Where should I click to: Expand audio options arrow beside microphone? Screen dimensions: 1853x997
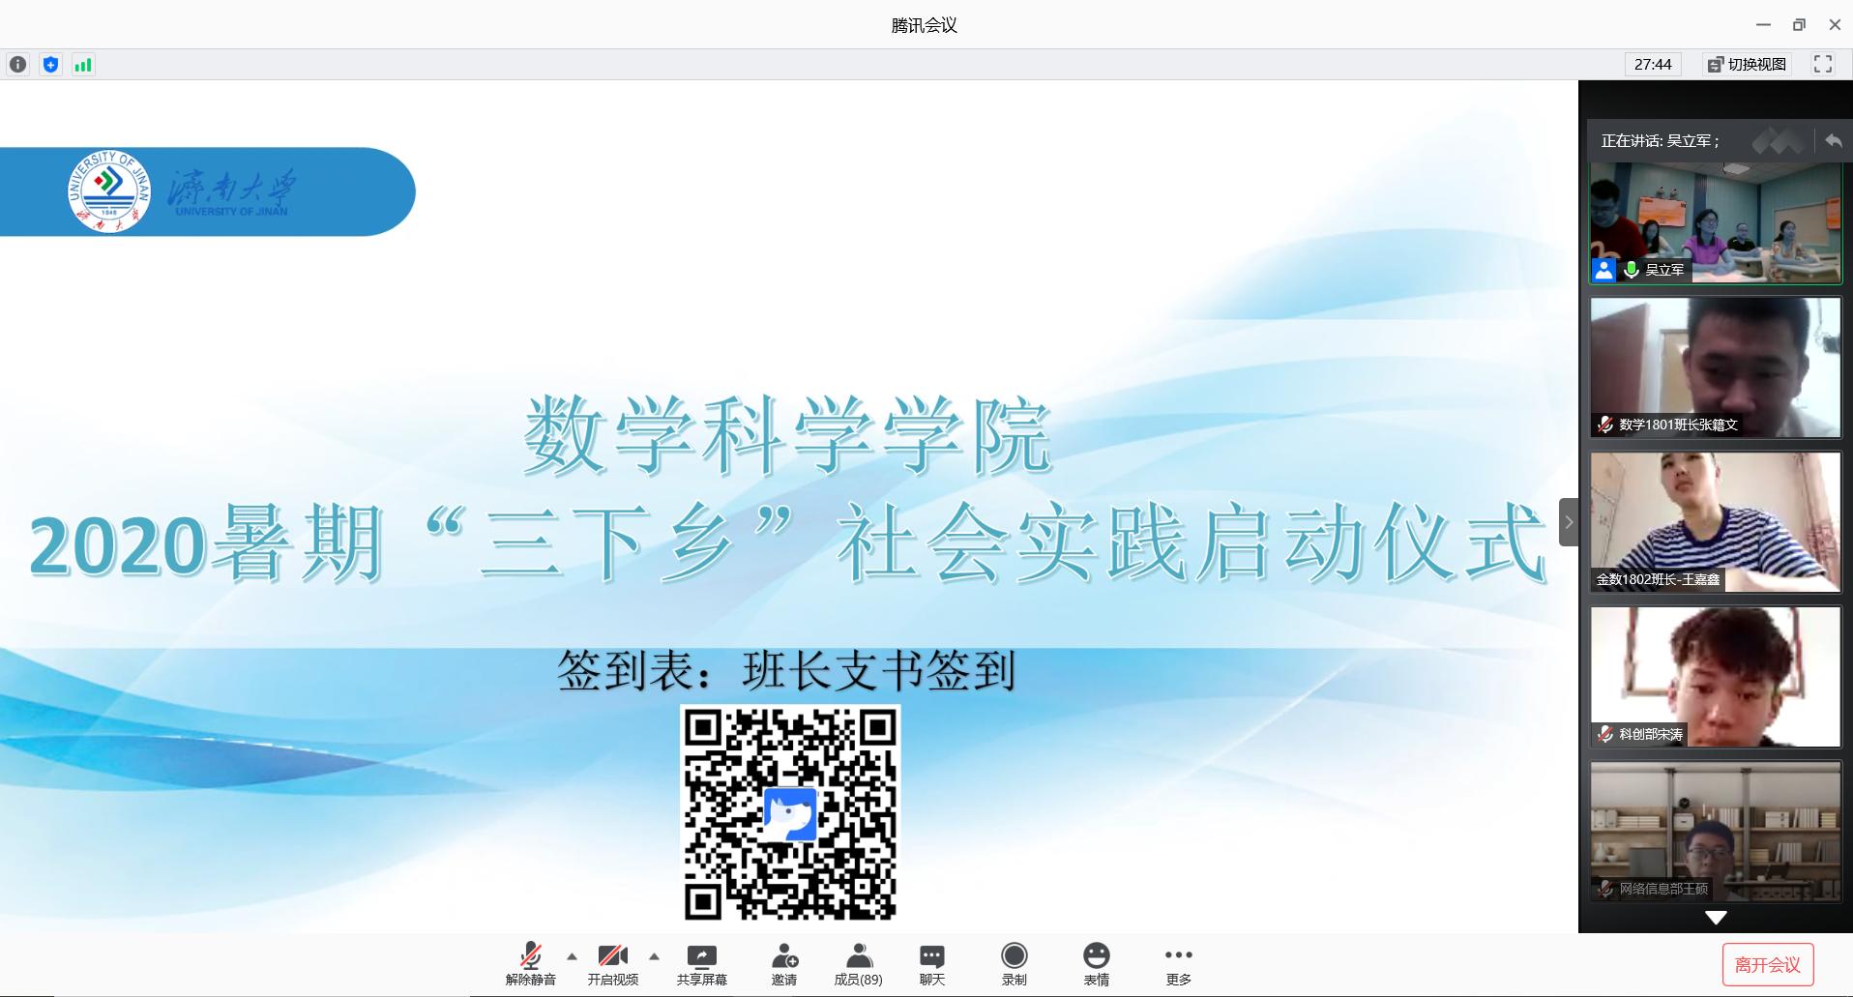click(572, 956)
